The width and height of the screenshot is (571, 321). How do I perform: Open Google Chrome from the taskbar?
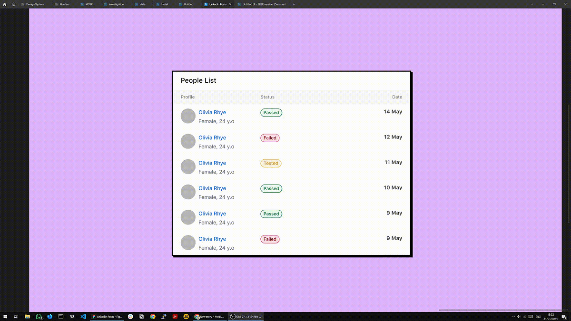pos(152,316)
